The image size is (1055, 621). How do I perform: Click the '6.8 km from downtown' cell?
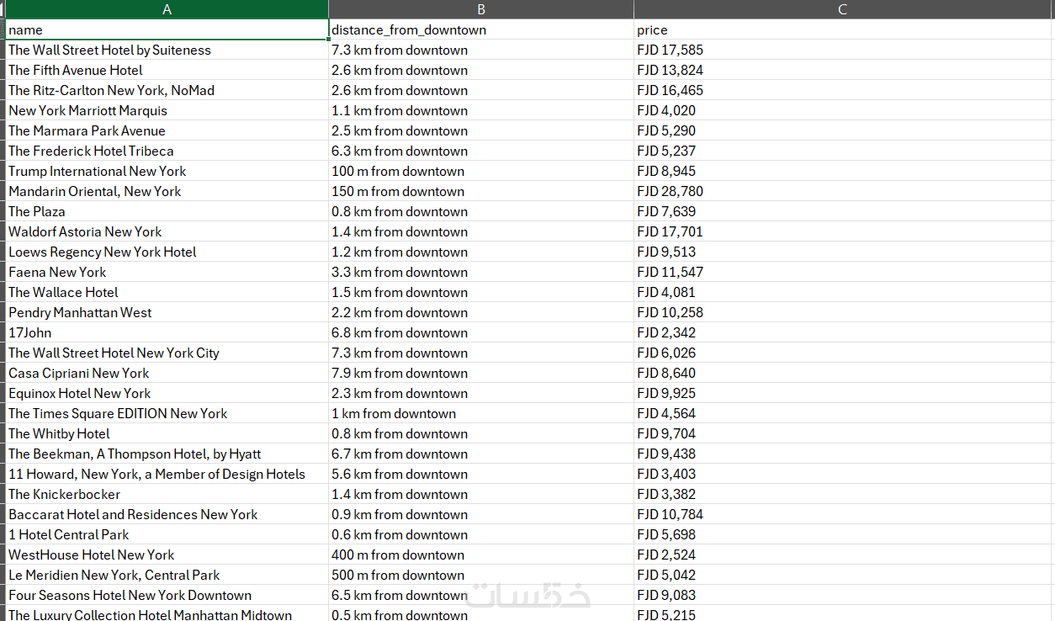(481, 332)
